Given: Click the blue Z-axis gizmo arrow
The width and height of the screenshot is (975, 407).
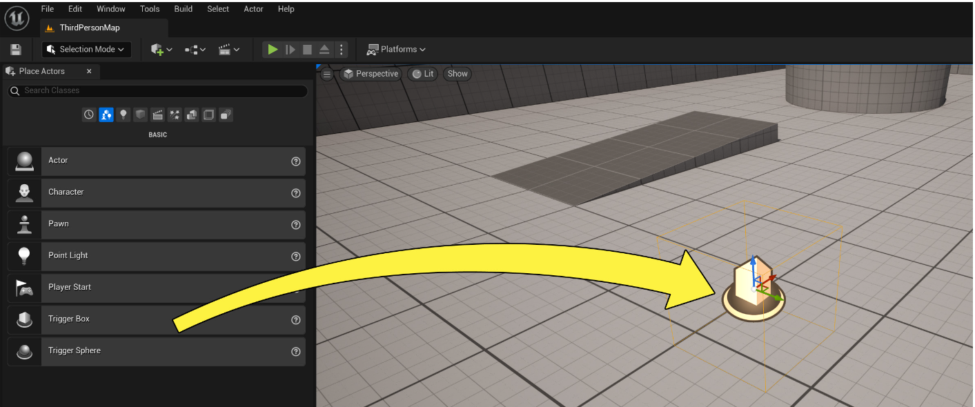Looking at the screenshot, I should pos(753,271).
